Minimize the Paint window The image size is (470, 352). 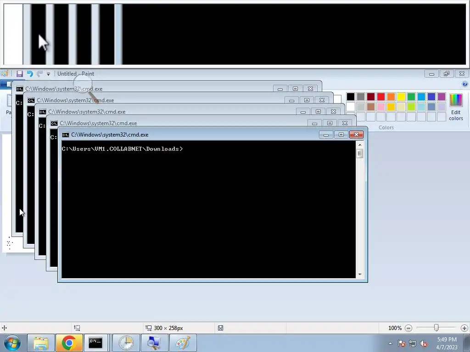[431, 74]
